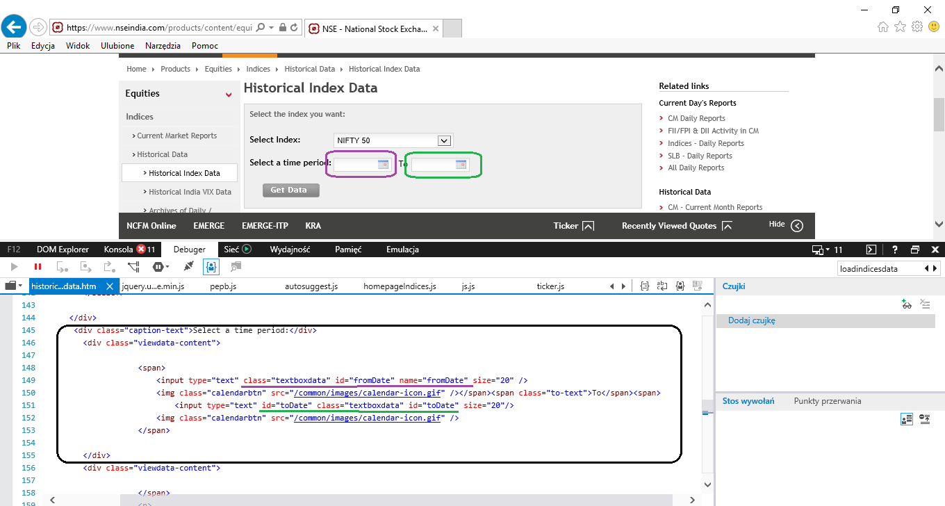945x506 pixels.
Task: Click the From date input field
Action: 356,164
